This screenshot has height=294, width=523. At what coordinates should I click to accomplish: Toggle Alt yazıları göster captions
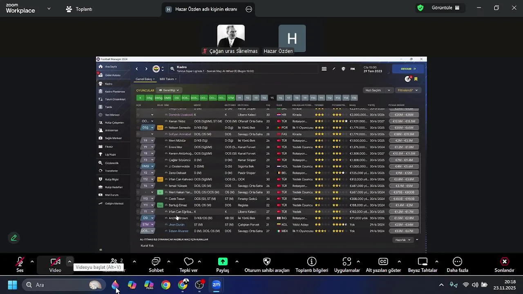pyautogui.click(x=383, y=265)
